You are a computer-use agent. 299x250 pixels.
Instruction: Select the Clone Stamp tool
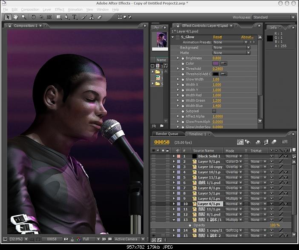[x=92, y=17]
